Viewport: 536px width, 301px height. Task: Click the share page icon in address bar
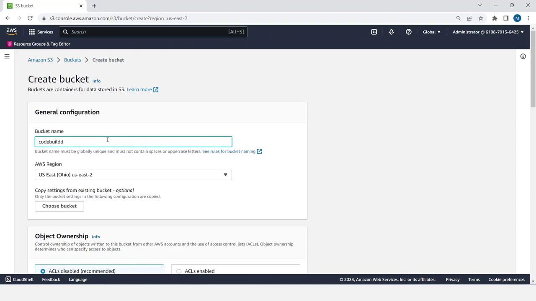click(469, 18)
